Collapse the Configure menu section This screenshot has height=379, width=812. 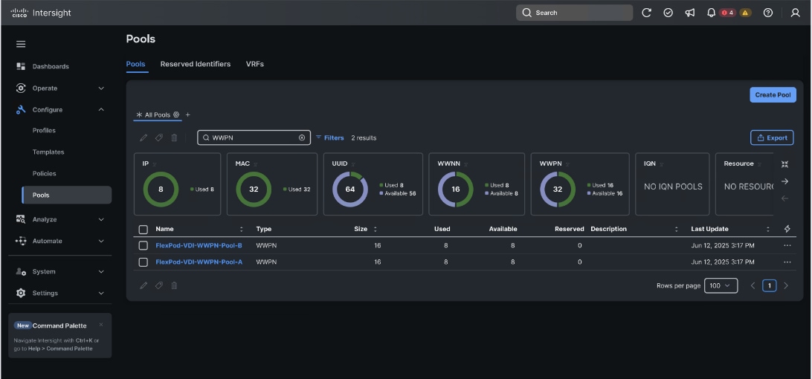click(101, 110)
